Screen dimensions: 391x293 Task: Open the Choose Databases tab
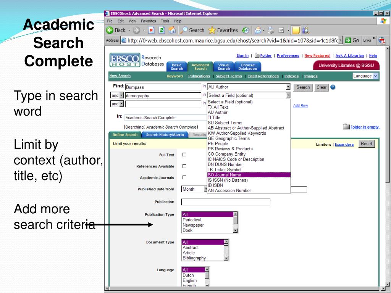click(247, 66)
